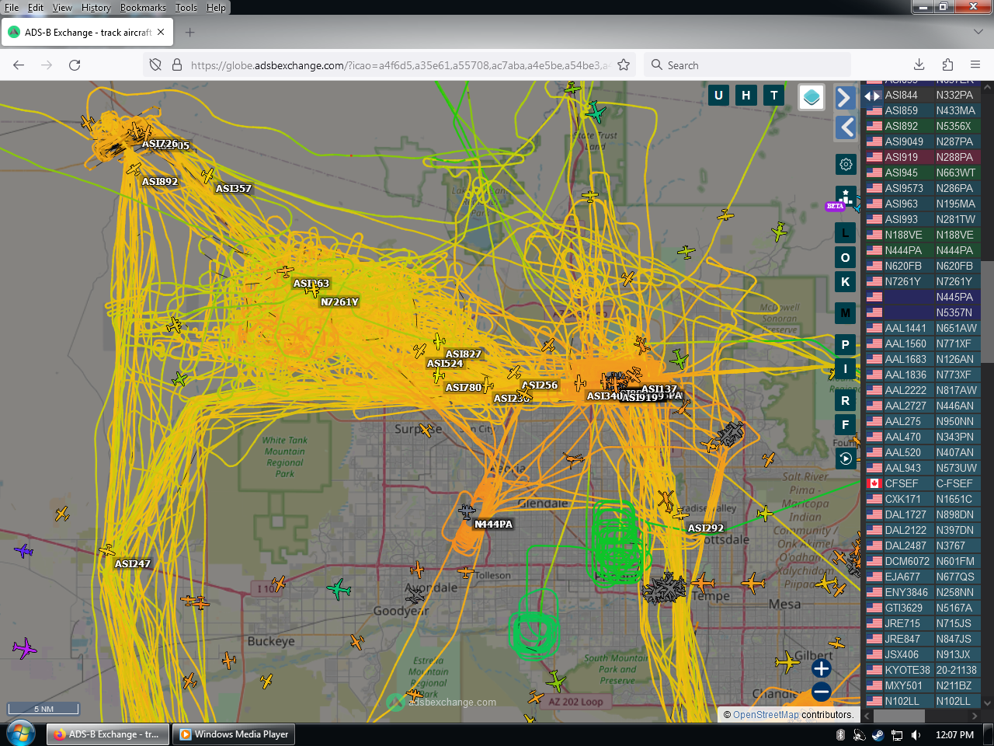994x746 pixels.
Task: Open the Windows Start menu
Action: (20, 734)
